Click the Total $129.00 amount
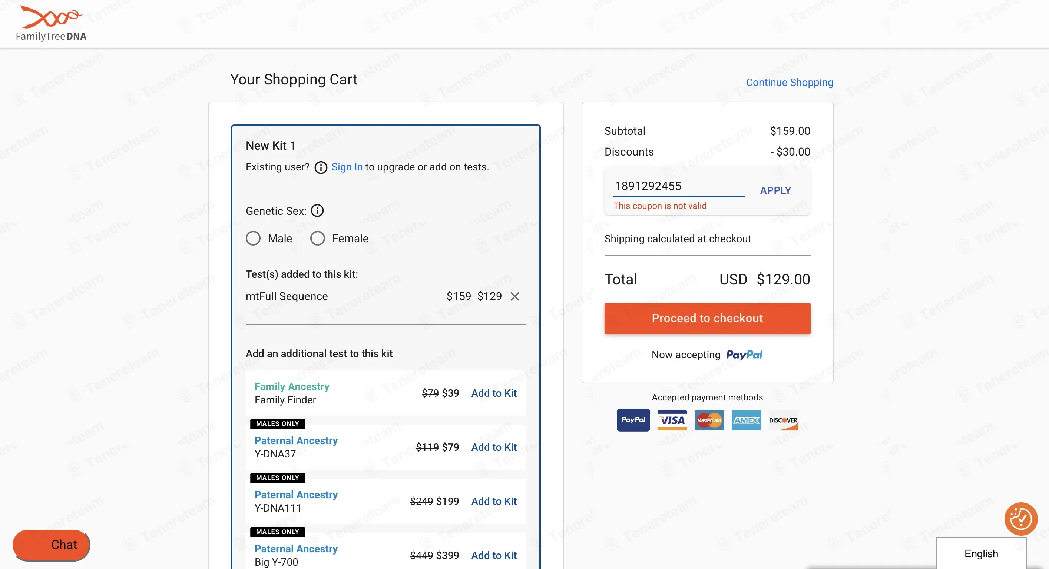The image size is (1049, 569). (783, 280)
